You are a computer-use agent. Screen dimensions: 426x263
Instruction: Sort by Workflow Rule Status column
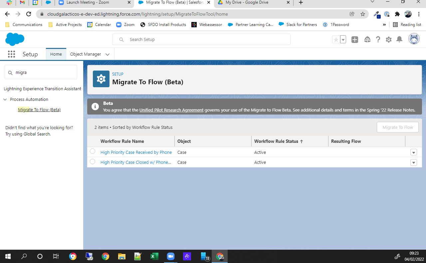click(279, 141)
